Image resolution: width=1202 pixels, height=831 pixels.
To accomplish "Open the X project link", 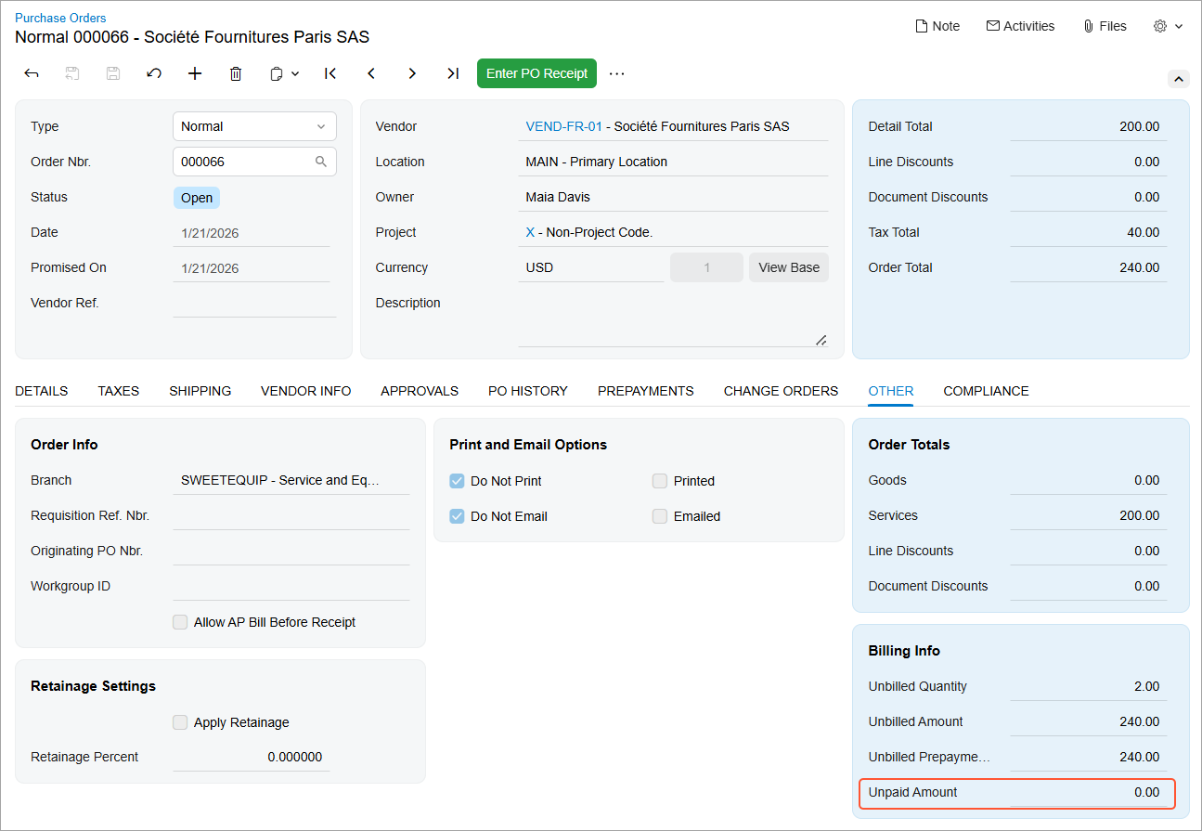I will [x=530, y=232].
